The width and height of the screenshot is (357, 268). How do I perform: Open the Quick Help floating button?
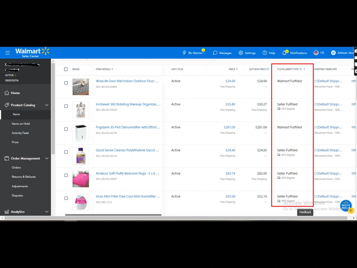346,206
